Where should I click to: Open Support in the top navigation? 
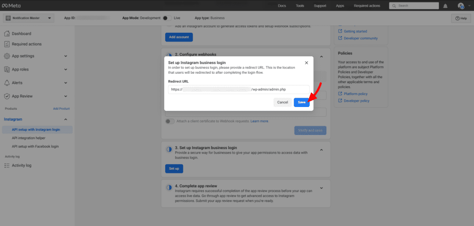point(320,6)
